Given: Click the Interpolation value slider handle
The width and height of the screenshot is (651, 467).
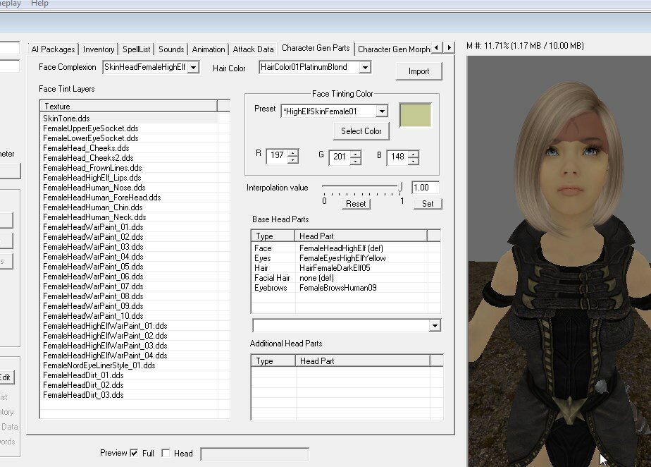Looking at the screenshot, I should coord(401,186).
